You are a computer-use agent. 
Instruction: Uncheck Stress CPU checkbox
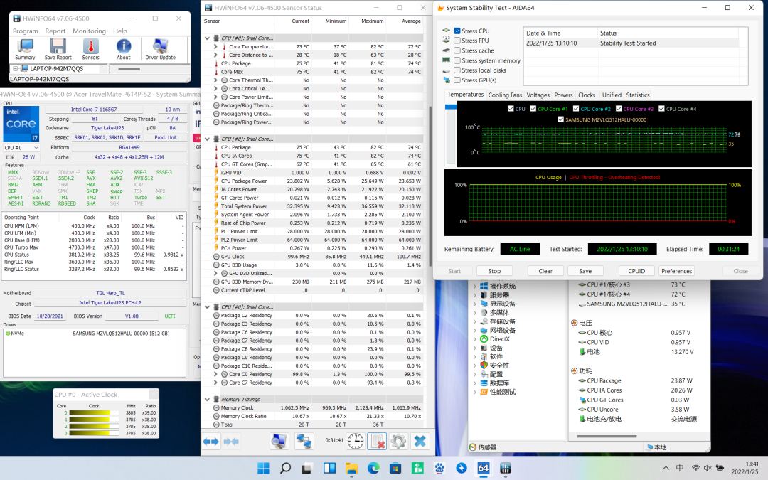[x=457, y=31]
